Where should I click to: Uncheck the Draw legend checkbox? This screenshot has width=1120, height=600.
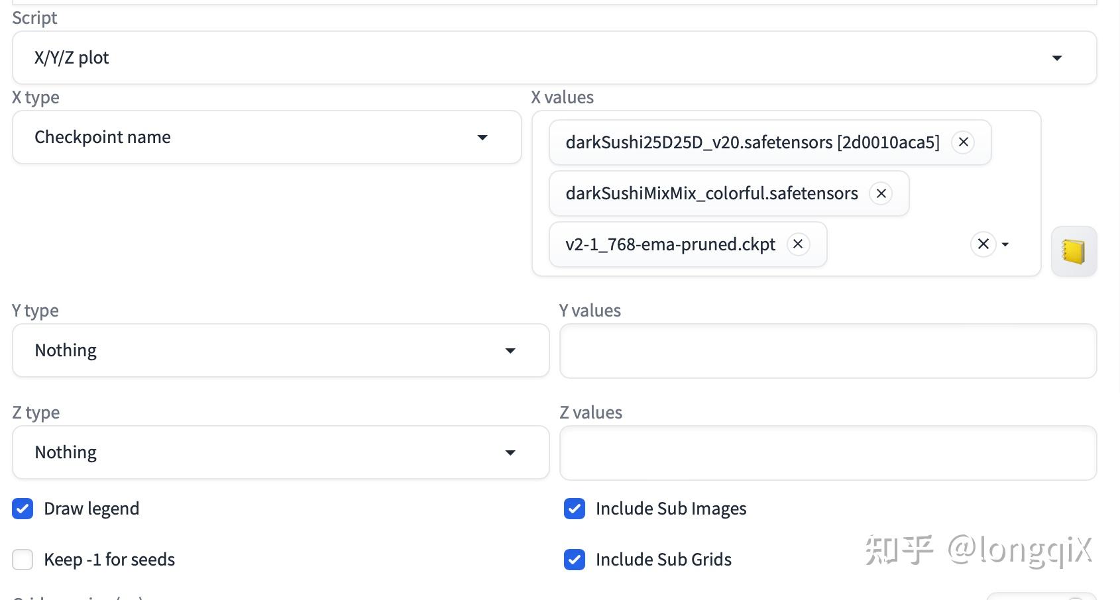[x=23, y=509]
